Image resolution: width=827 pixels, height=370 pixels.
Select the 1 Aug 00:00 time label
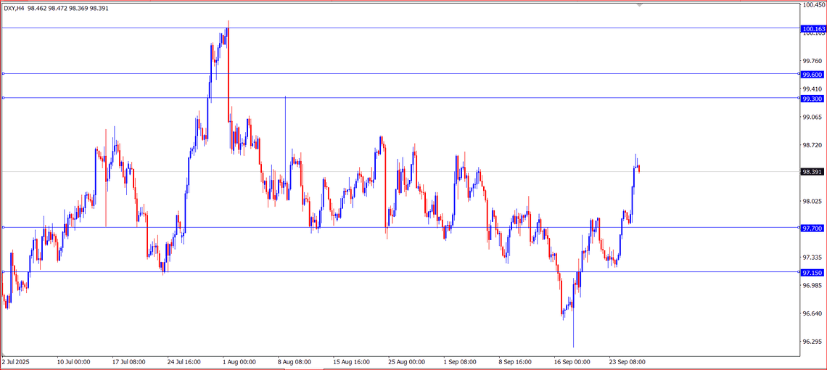239,361
